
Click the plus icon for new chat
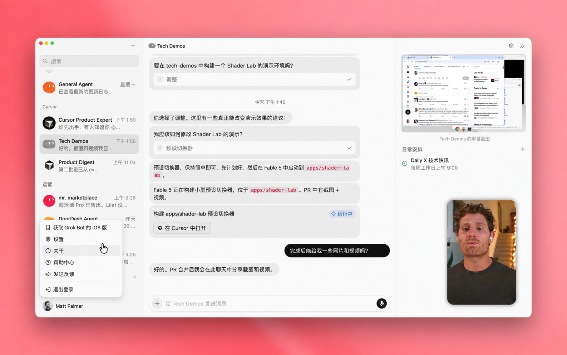133,46
